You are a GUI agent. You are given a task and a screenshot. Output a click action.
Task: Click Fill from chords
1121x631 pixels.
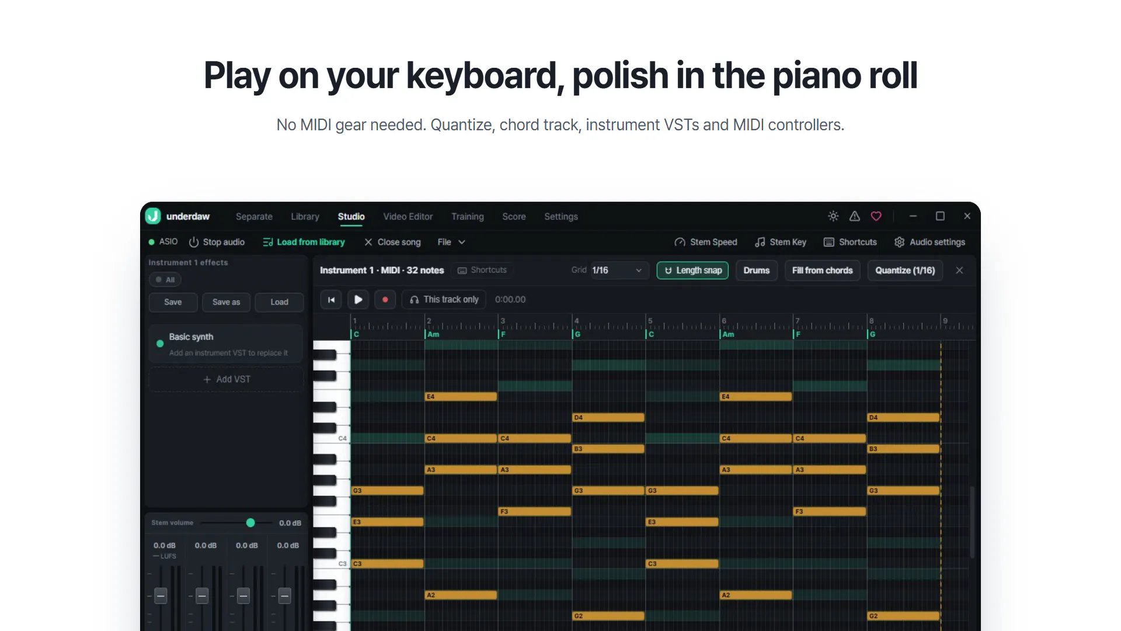(822, 271)
